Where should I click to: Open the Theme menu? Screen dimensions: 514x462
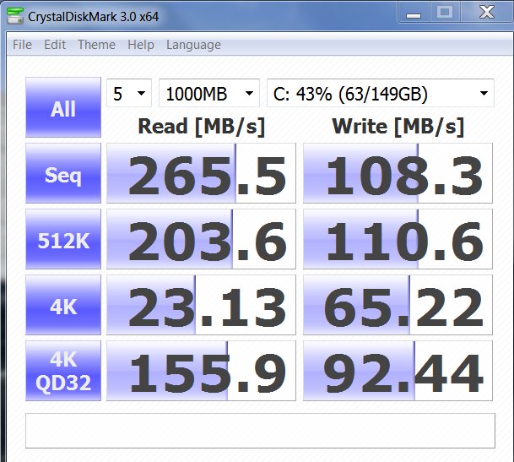96,45
